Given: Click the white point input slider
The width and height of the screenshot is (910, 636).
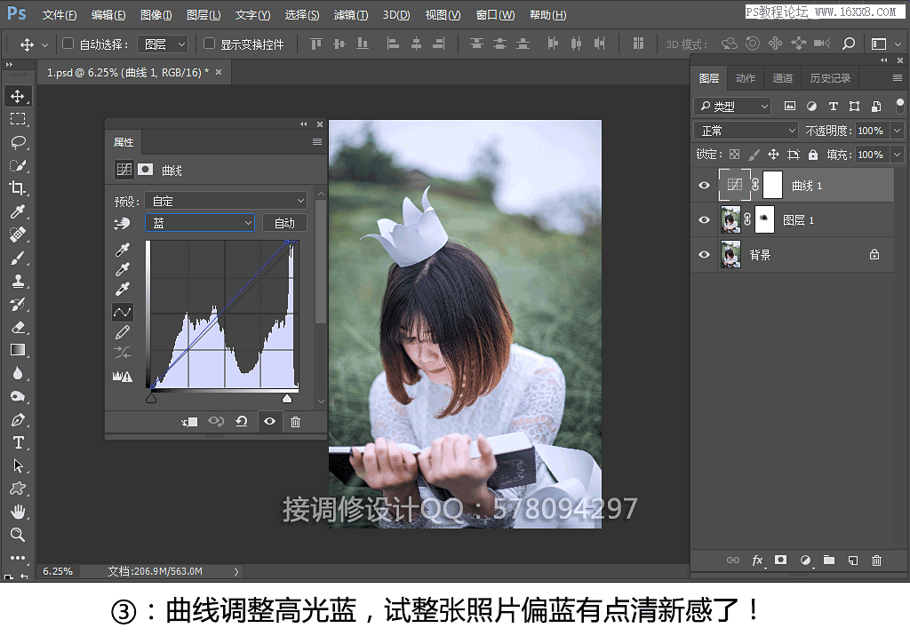Looking at the screenshot, I should pyautogui.click(x=287, y=398).
